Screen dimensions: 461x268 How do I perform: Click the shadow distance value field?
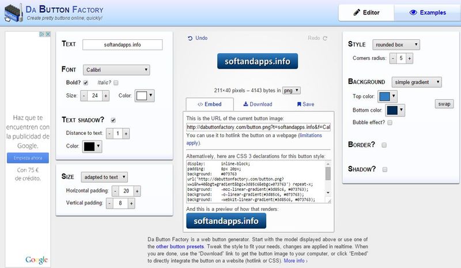click(118, 134)
